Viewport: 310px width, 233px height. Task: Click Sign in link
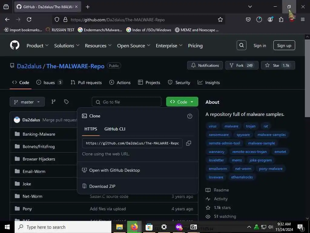[259, 46]
